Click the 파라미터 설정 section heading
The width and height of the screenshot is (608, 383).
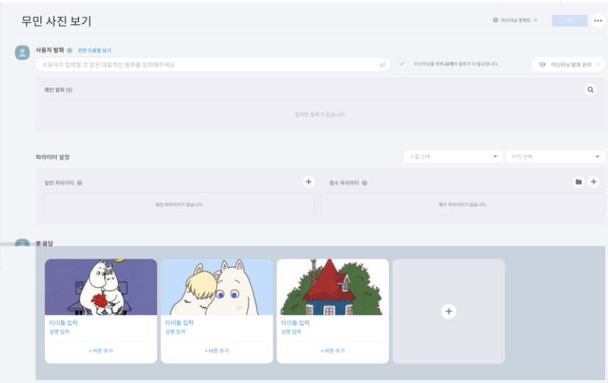coord(53,157)
